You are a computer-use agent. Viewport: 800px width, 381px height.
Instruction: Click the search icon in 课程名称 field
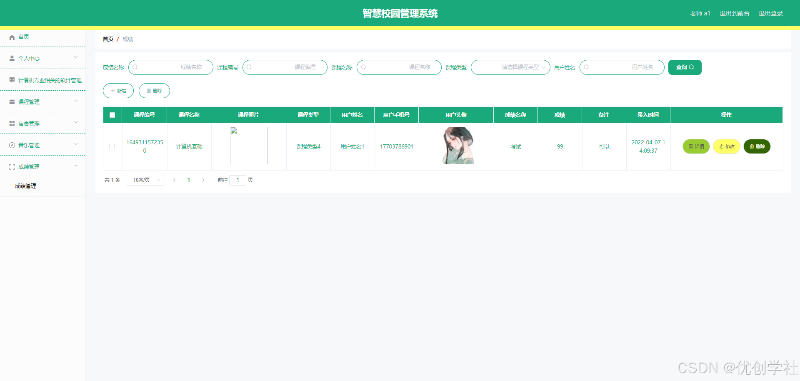(x=363, y=67)
